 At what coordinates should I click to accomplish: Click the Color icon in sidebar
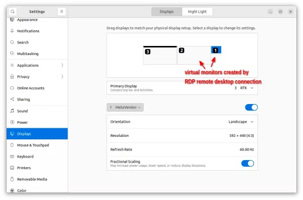click(x=12, y=190)
